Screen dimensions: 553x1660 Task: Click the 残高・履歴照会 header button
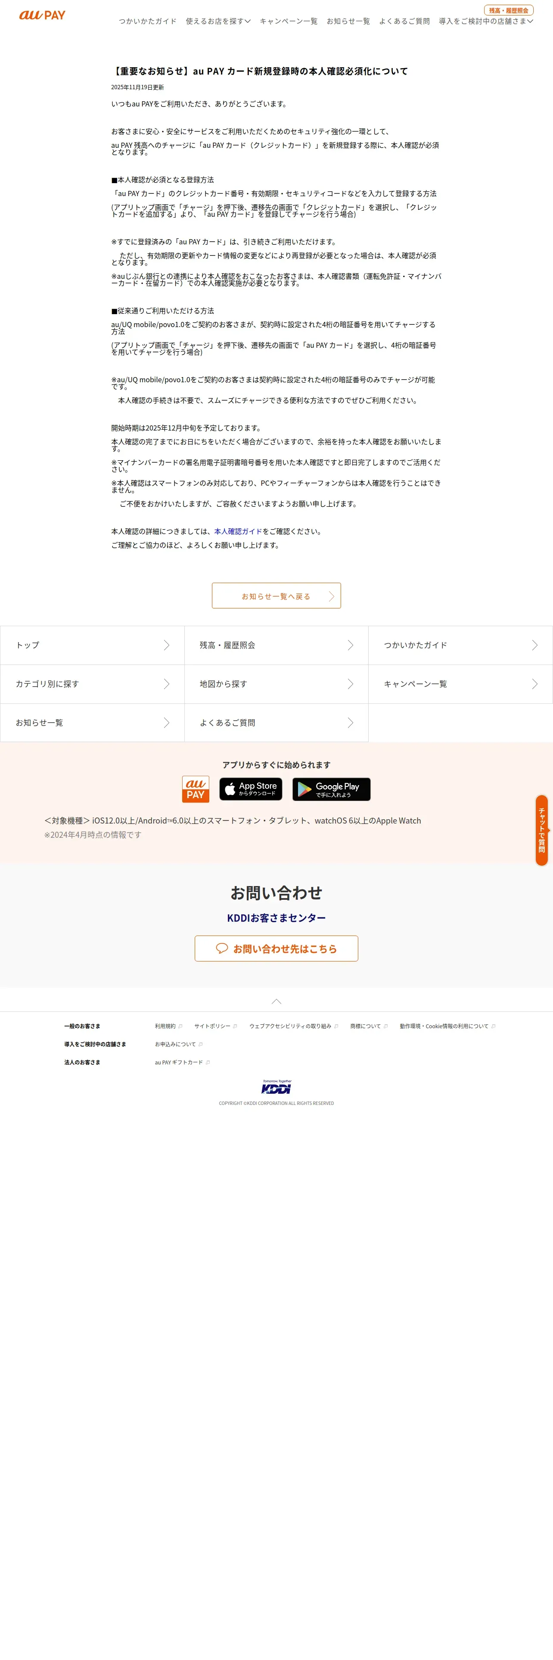pos(509,10)
